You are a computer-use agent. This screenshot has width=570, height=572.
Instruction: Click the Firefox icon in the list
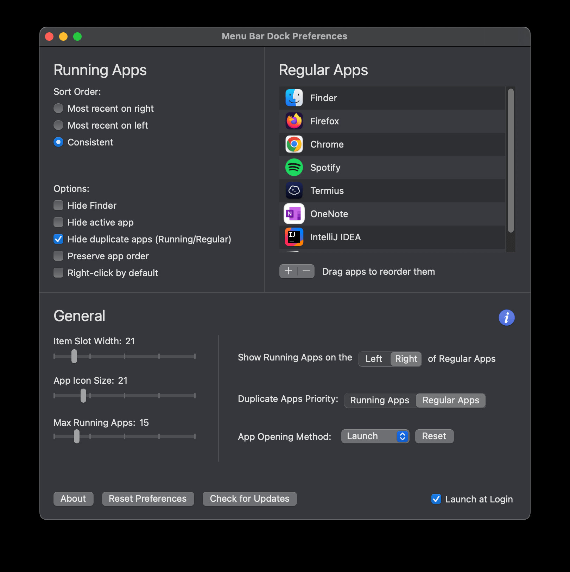tap(294, 121)
